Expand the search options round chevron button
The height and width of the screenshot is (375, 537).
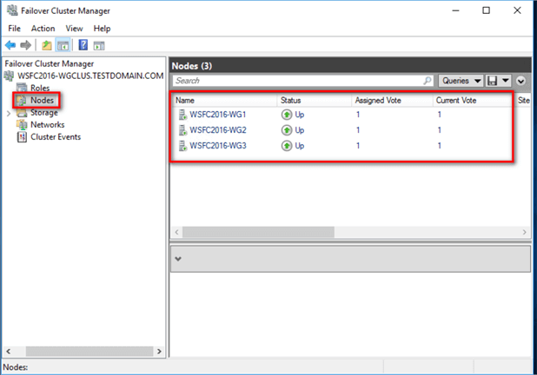(520, 81)
